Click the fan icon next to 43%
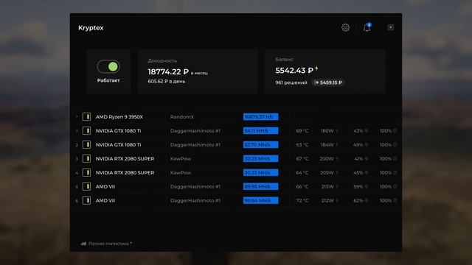 367,131
